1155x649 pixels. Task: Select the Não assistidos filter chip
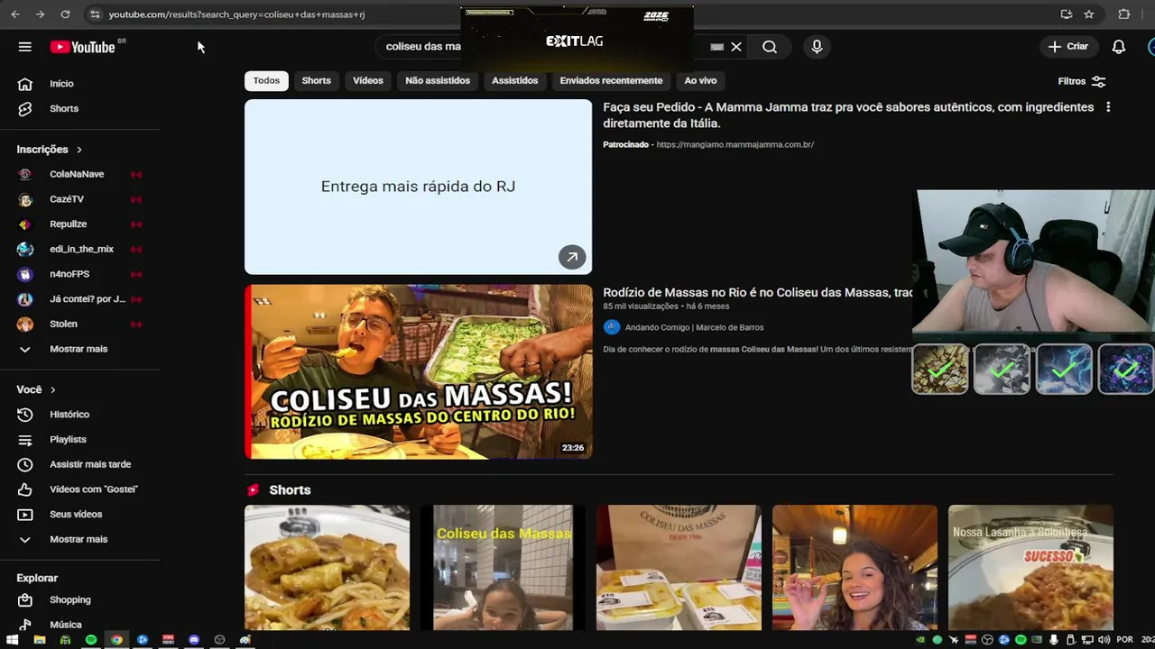click(x=438, y=81)
